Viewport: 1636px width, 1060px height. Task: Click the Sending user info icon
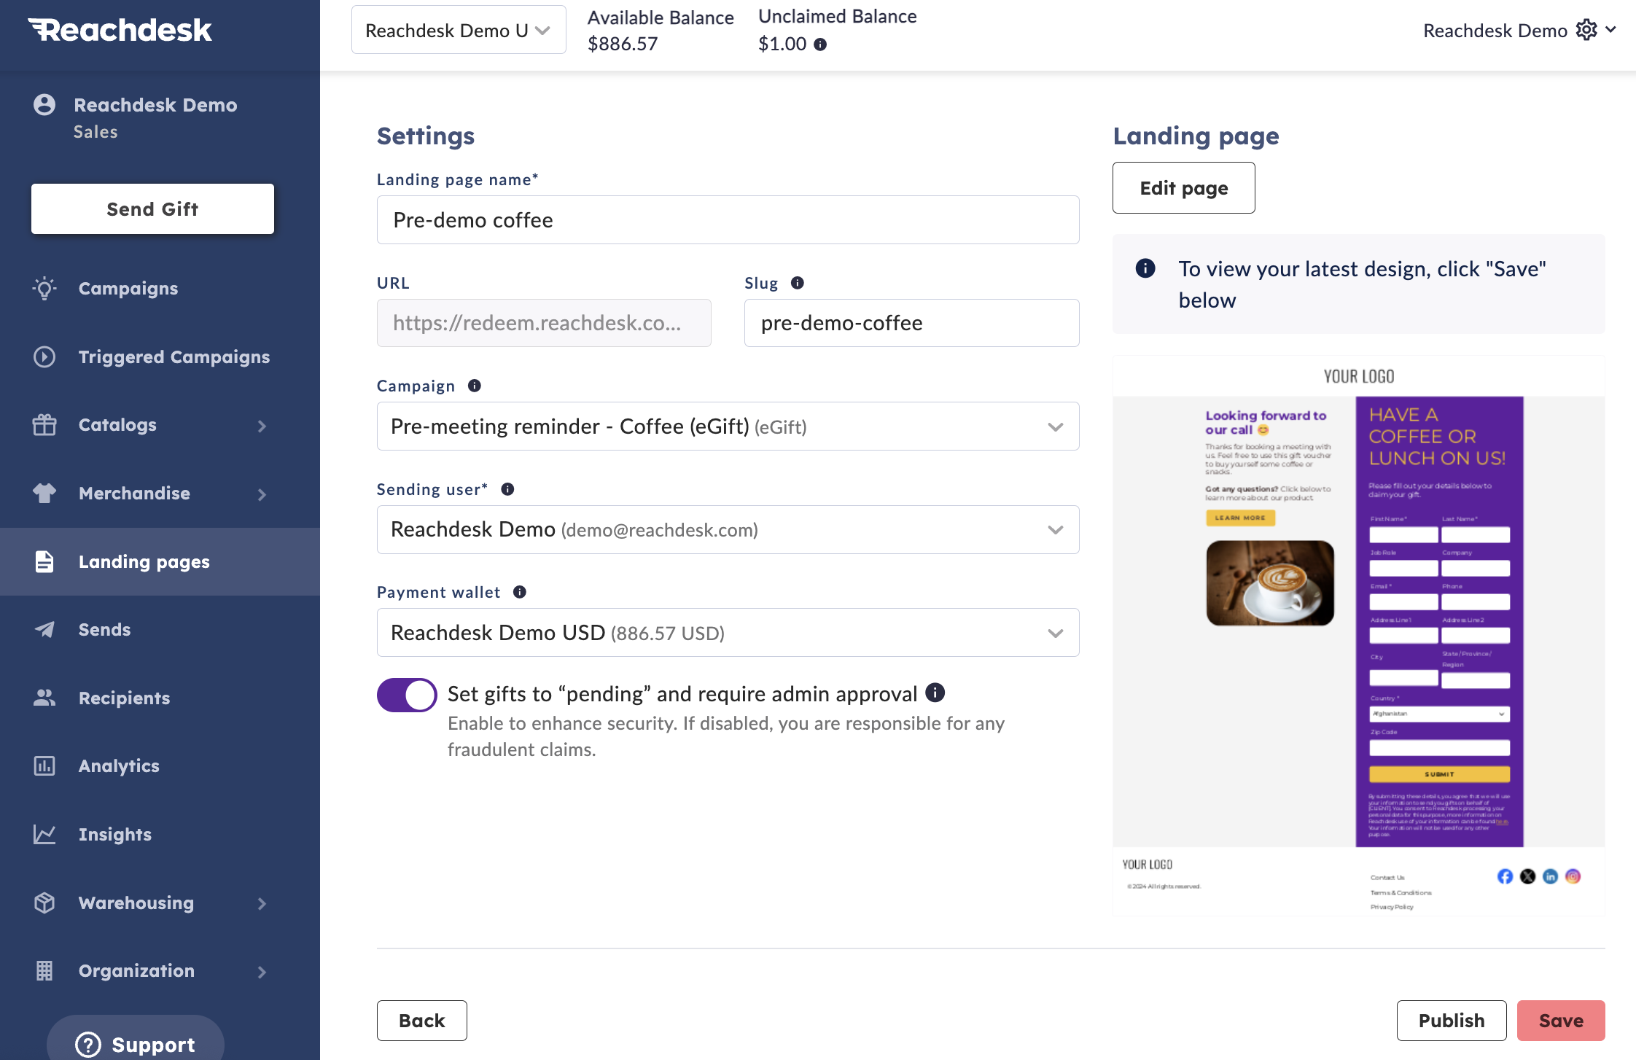pyautogui.click(x=508, y=489)
